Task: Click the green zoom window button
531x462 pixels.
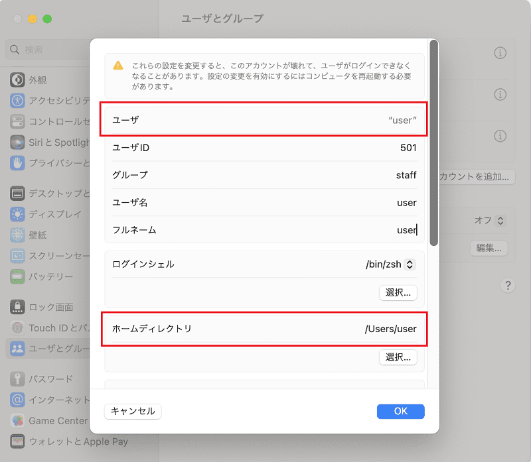Action: coord(47,19)
